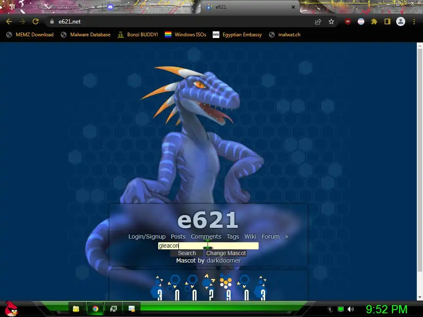Click the e621 logo text
This screenshot has height=317, width=423.
[x=208, y=220]
